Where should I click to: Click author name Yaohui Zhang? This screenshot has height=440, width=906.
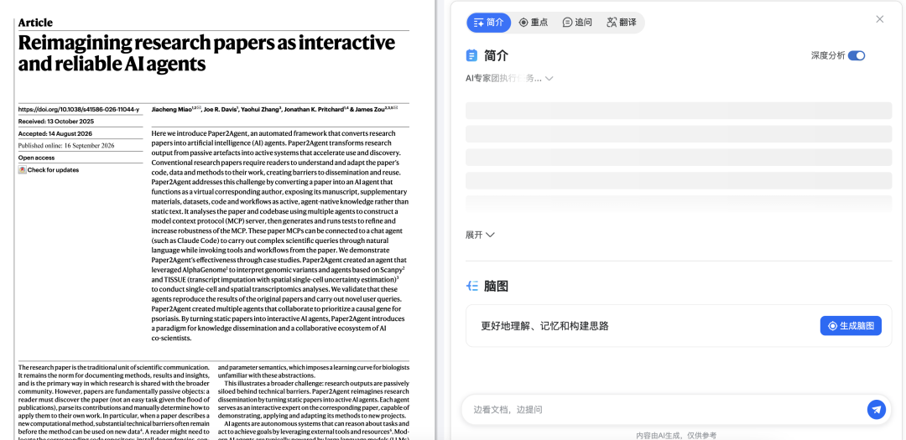click(x=262, y=109)
